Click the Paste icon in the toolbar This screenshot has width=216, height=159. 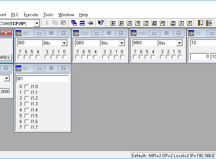63,23
